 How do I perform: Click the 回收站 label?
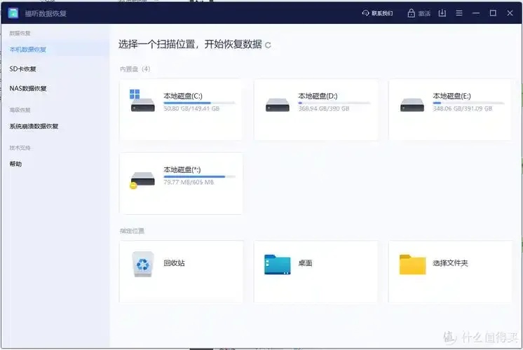pos(174,263)
